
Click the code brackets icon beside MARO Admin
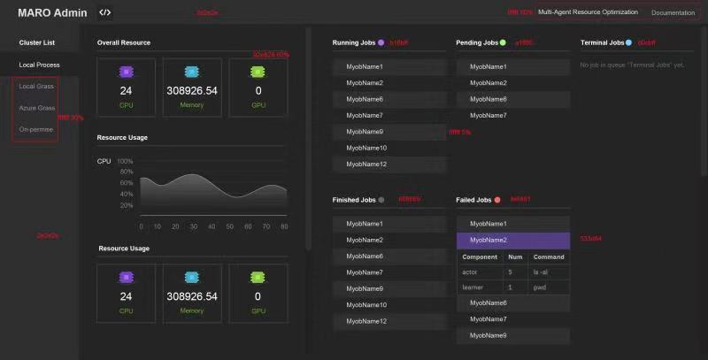(104, 12)
